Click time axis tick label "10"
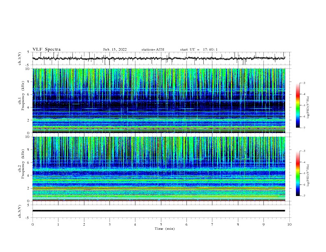 tap(289, 224)
